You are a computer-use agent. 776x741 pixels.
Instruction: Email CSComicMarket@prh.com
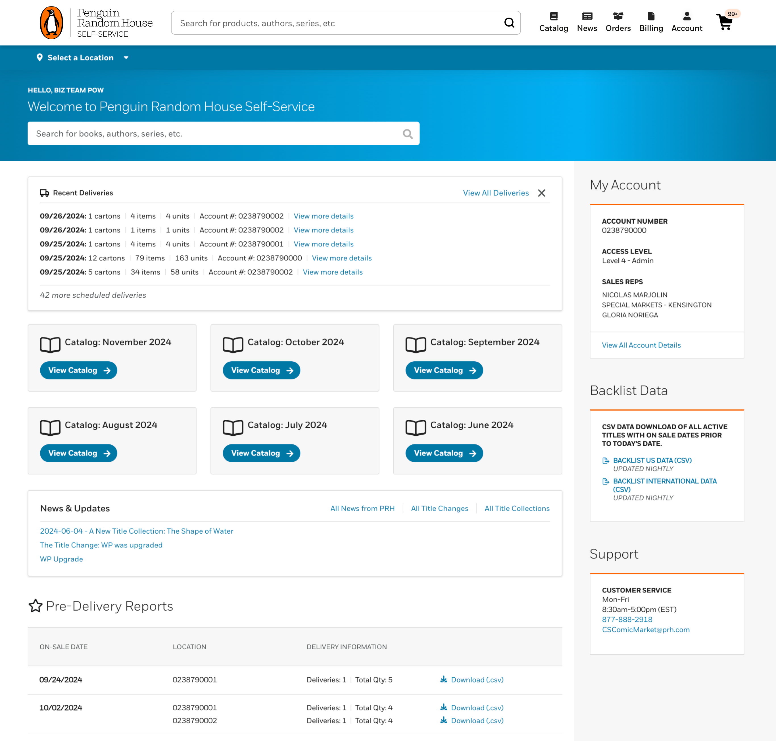pos(646,630)
